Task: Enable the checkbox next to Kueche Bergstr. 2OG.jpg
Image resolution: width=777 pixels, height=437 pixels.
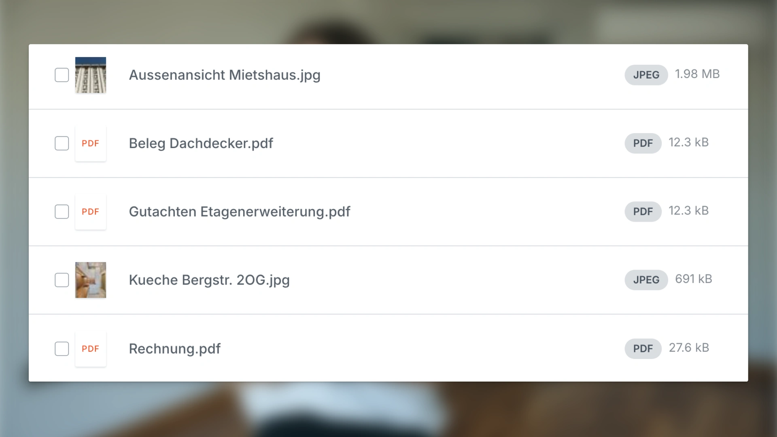Action: click(62, 280)
